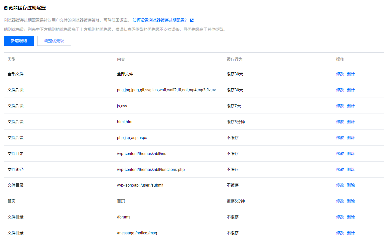Edit the 首页 homepage cache rule
The width and height of the screenshot is (384, 243).
click(340, 201)
